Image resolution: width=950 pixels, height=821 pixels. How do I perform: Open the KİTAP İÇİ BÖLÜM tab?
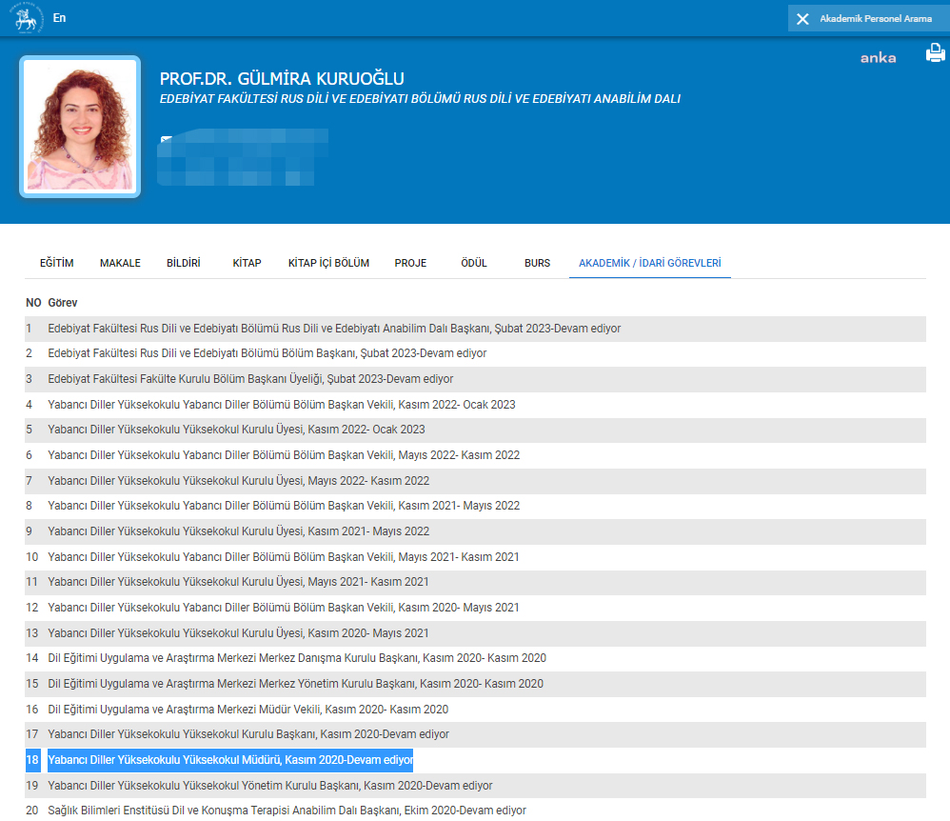coord(328,263)
